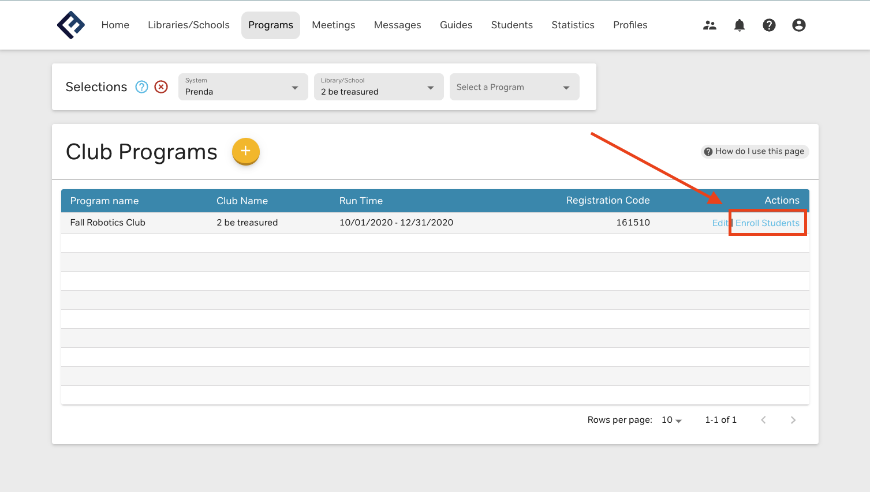This screenshot has width=870, height=492.
Task: Click the How do I use this page button
Action: [x=755, y=151]
